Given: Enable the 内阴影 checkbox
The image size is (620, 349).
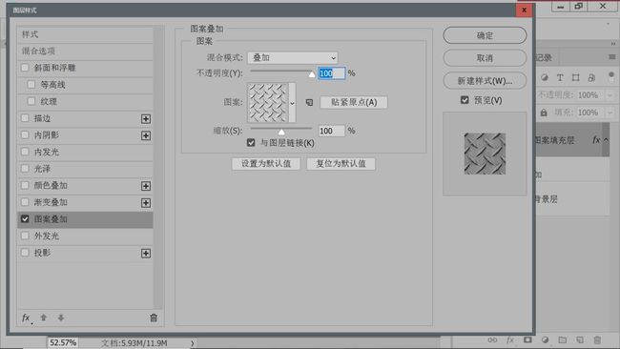Looking at the screenshot, I should click(25, 135).
